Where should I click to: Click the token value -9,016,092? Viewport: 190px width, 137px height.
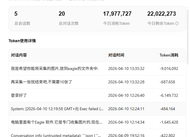(169, 68)
